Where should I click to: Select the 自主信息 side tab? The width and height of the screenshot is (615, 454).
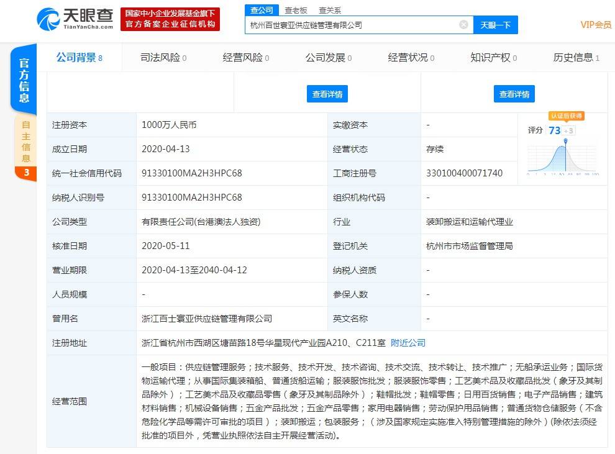26,142
